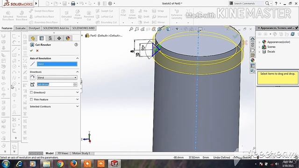Open the FeatureManager design tree tab
This screenshot has width=299, height=168.
(33, 38)
